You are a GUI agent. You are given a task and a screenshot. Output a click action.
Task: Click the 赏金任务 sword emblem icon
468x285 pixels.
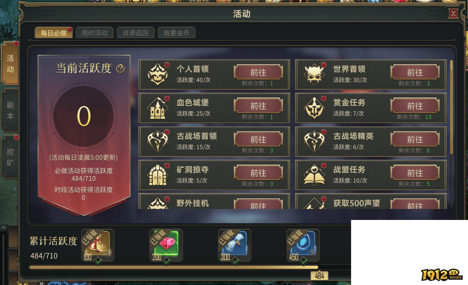[315, 108]
